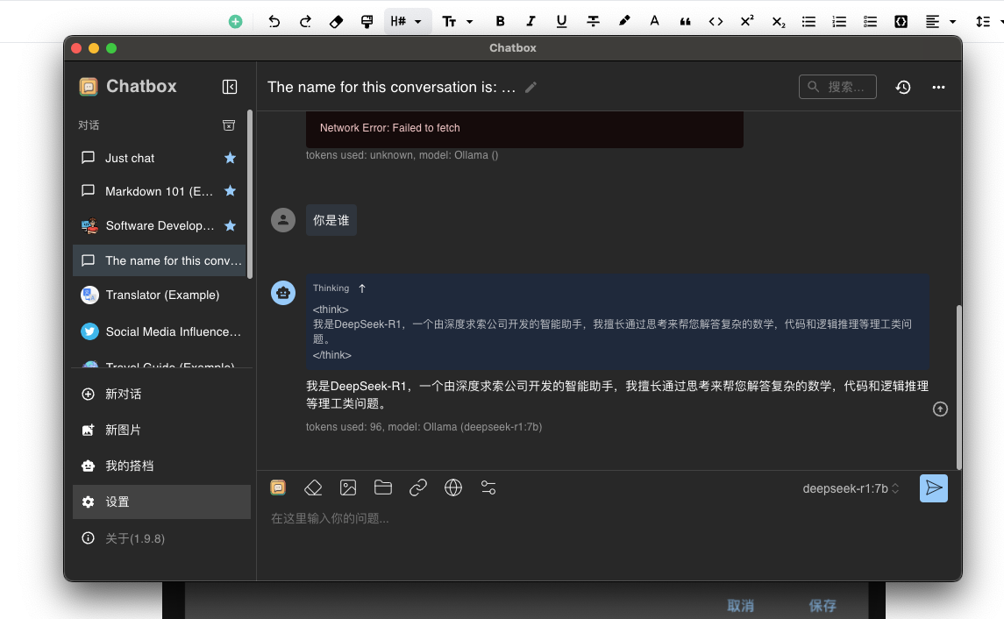Screen dimensions: 1004x619
Task: Open the line spacing dropdown
Action: [989, 22]
